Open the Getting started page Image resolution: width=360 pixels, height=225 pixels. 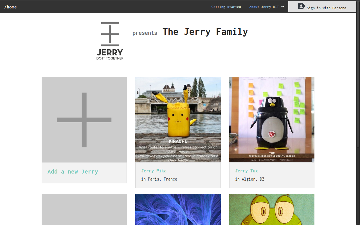[226, 7]
